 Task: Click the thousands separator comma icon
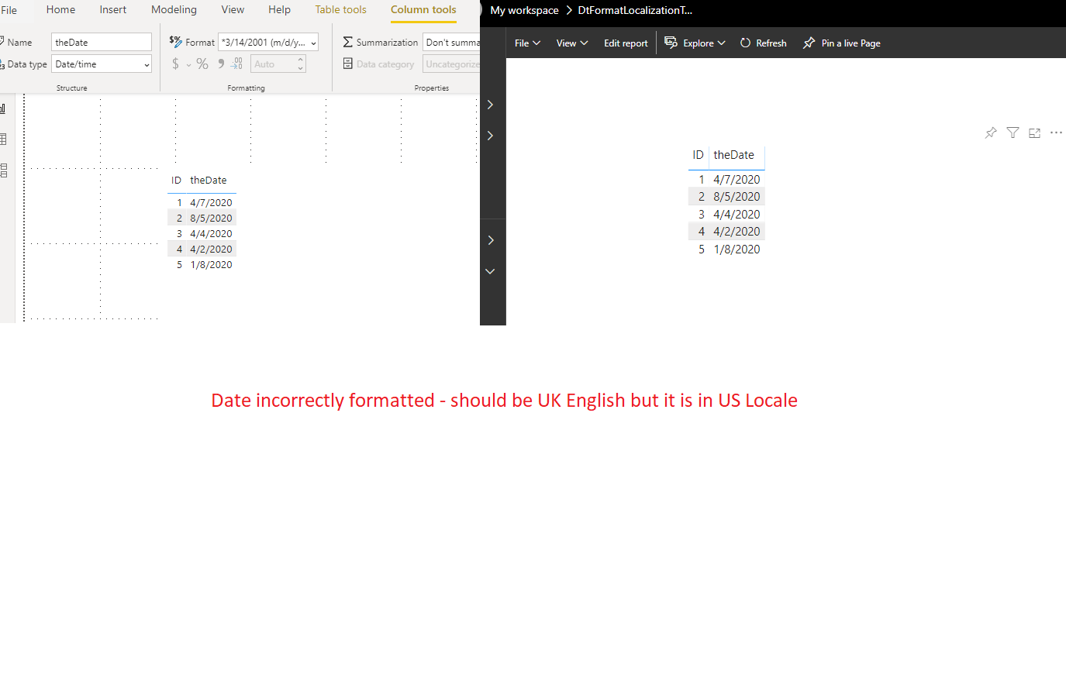tap(221, 64)
